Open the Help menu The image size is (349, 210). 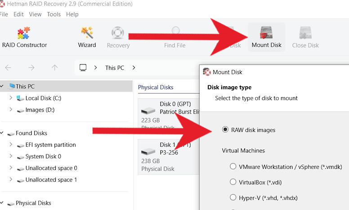(72, 14)
